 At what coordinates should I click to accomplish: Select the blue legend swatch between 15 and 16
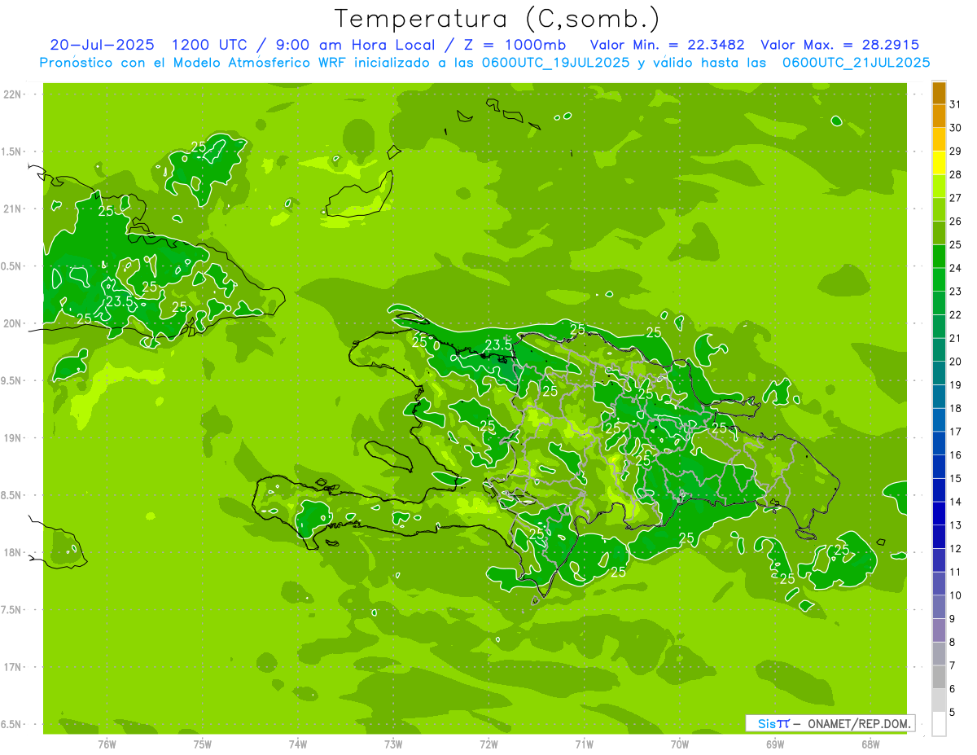[939, 467]
